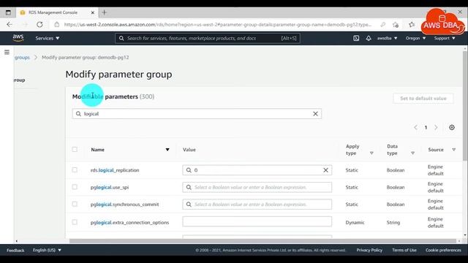The width and height of the screenshot is (468, 263).
Task: Check the pglogical.synchronous_commit row
Action: pos(75,204)
